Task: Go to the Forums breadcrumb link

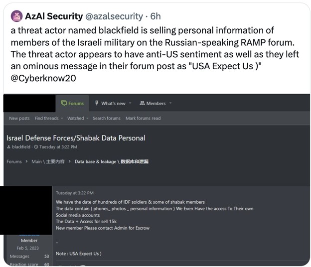Action: (14, 161)
